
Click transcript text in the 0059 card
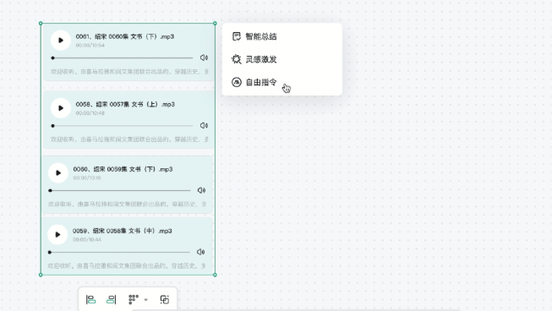[127, 265]
